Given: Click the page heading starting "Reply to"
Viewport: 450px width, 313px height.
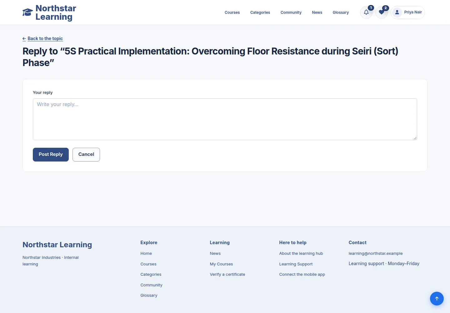Looking at the screenshot, I should pyautogui.click(x=210, y=57).
